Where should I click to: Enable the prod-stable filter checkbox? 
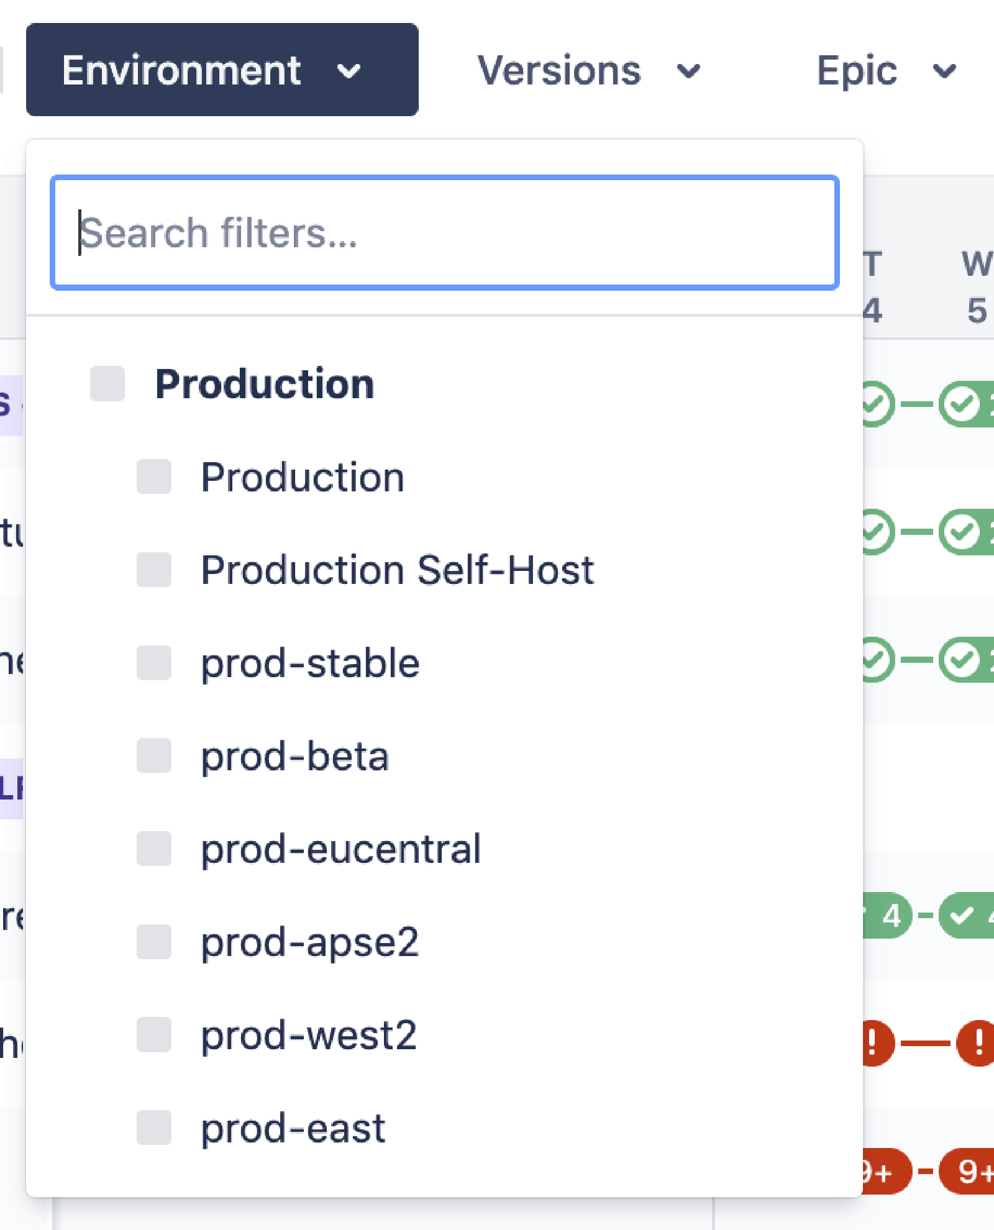point(153,663)
